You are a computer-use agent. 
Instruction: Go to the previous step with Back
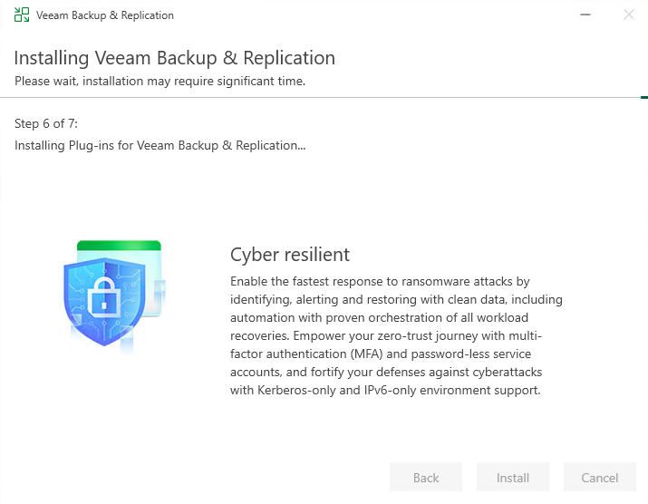(426, 478)
